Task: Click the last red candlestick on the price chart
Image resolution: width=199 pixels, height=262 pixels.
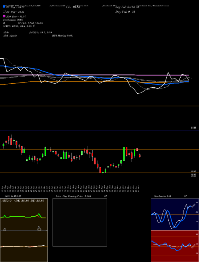Action: point(140,156)
